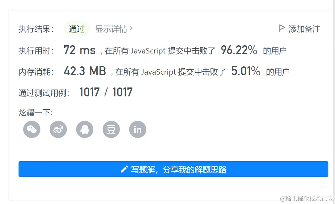Share result via LinkedIn icon

[x=138, y=129]
